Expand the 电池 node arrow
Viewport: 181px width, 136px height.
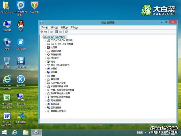[x=45, y=62]
